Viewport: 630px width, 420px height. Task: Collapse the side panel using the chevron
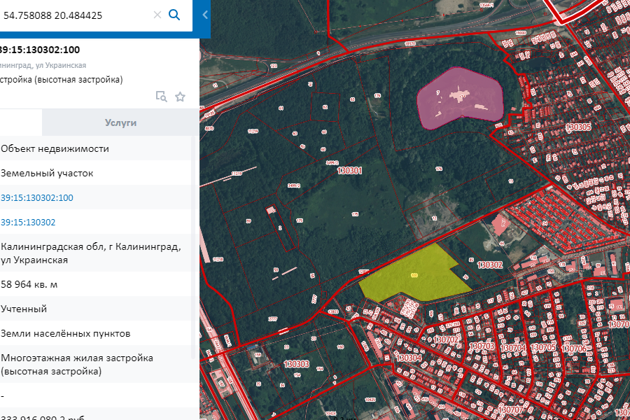click(205, 15)
